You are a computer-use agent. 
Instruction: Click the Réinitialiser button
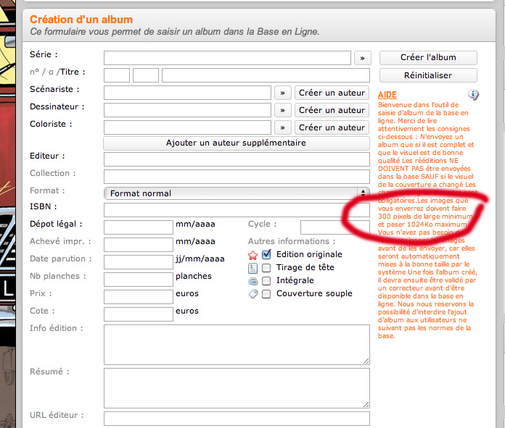click(x=438, y=75)
